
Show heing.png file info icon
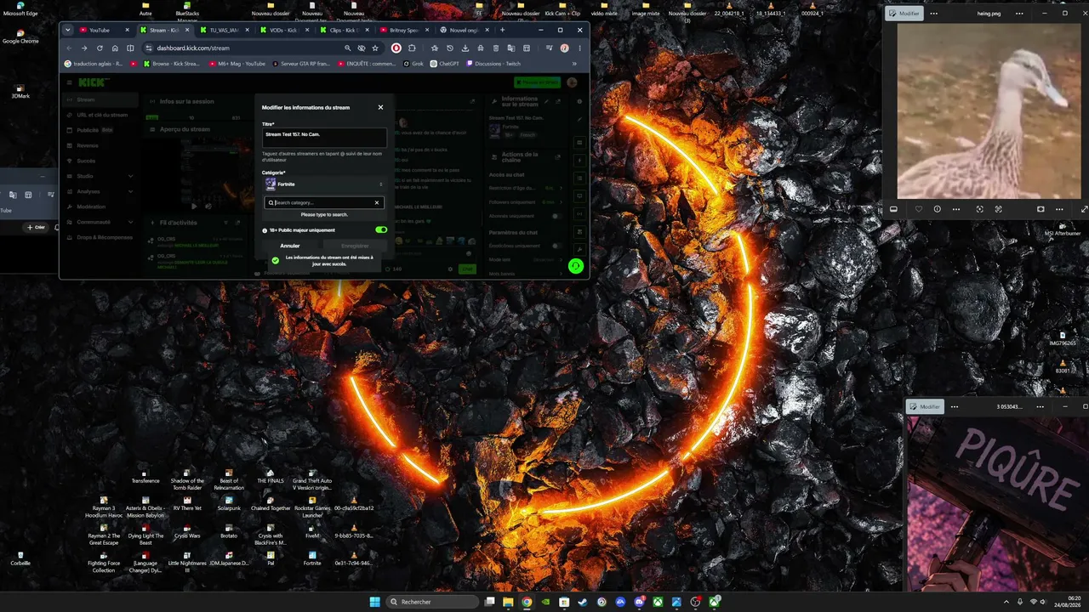(938, 209)
